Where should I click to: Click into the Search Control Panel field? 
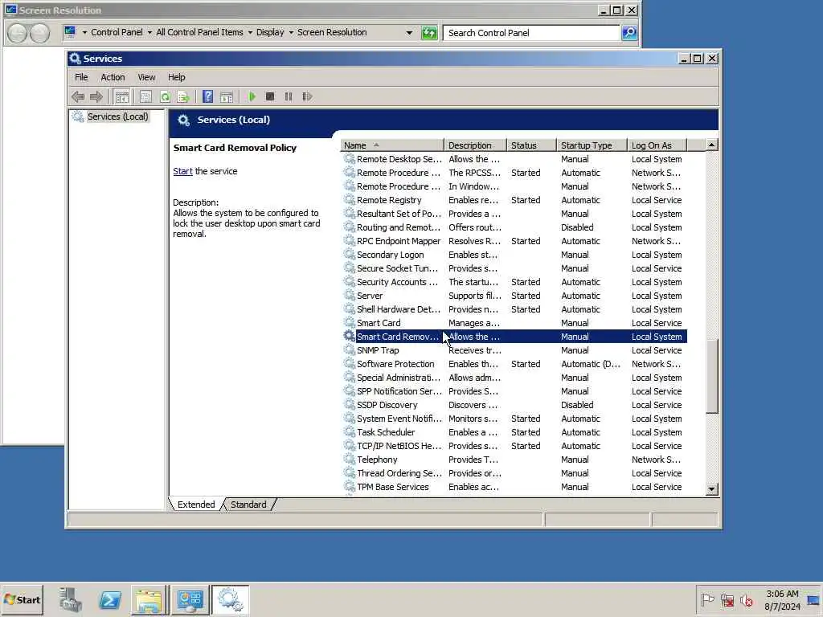pyautogui.click(x=531, y=32)
